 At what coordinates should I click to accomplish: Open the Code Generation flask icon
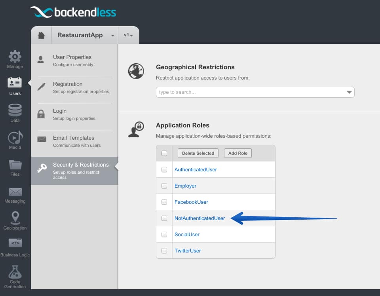(15, 272)
